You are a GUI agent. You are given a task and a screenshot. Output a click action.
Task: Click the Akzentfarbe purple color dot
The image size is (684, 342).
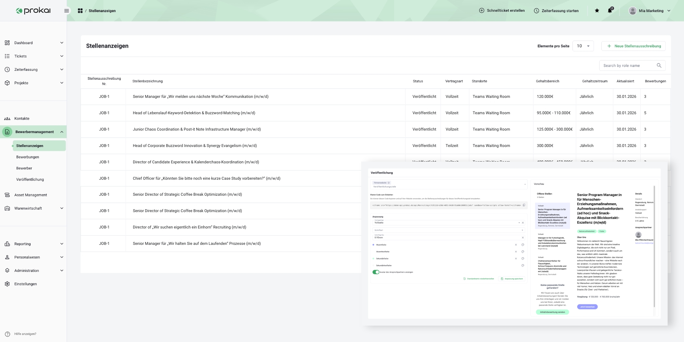pyautogui.click(x=373, y=245)
